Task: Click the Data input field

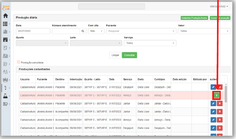Action: tap(33, 31)
